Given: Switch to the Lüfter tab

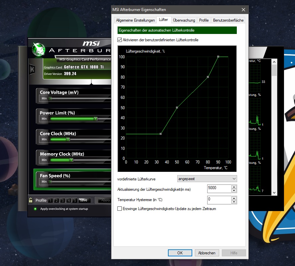Looking at the screenshot, I should [x=164, y=20].
